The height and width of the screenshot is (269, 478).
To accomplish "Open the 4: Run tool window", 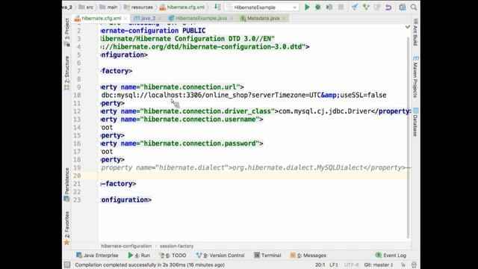I will pos(139,256).
